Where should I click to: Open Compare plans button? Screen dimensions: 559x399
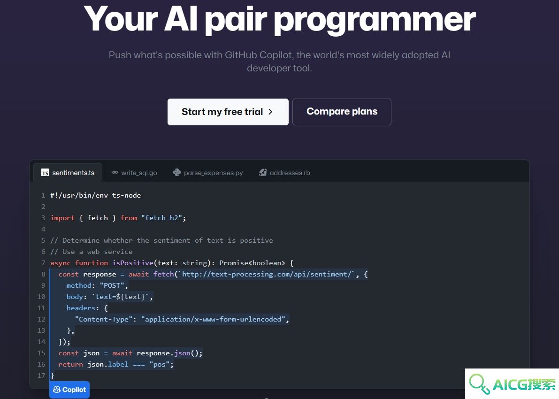point(342,112)
